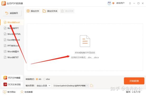Click the Word转HTML file icon
The width and height of the screenshot is (146, 95).
pyautogui.click(x=5, y=34)
